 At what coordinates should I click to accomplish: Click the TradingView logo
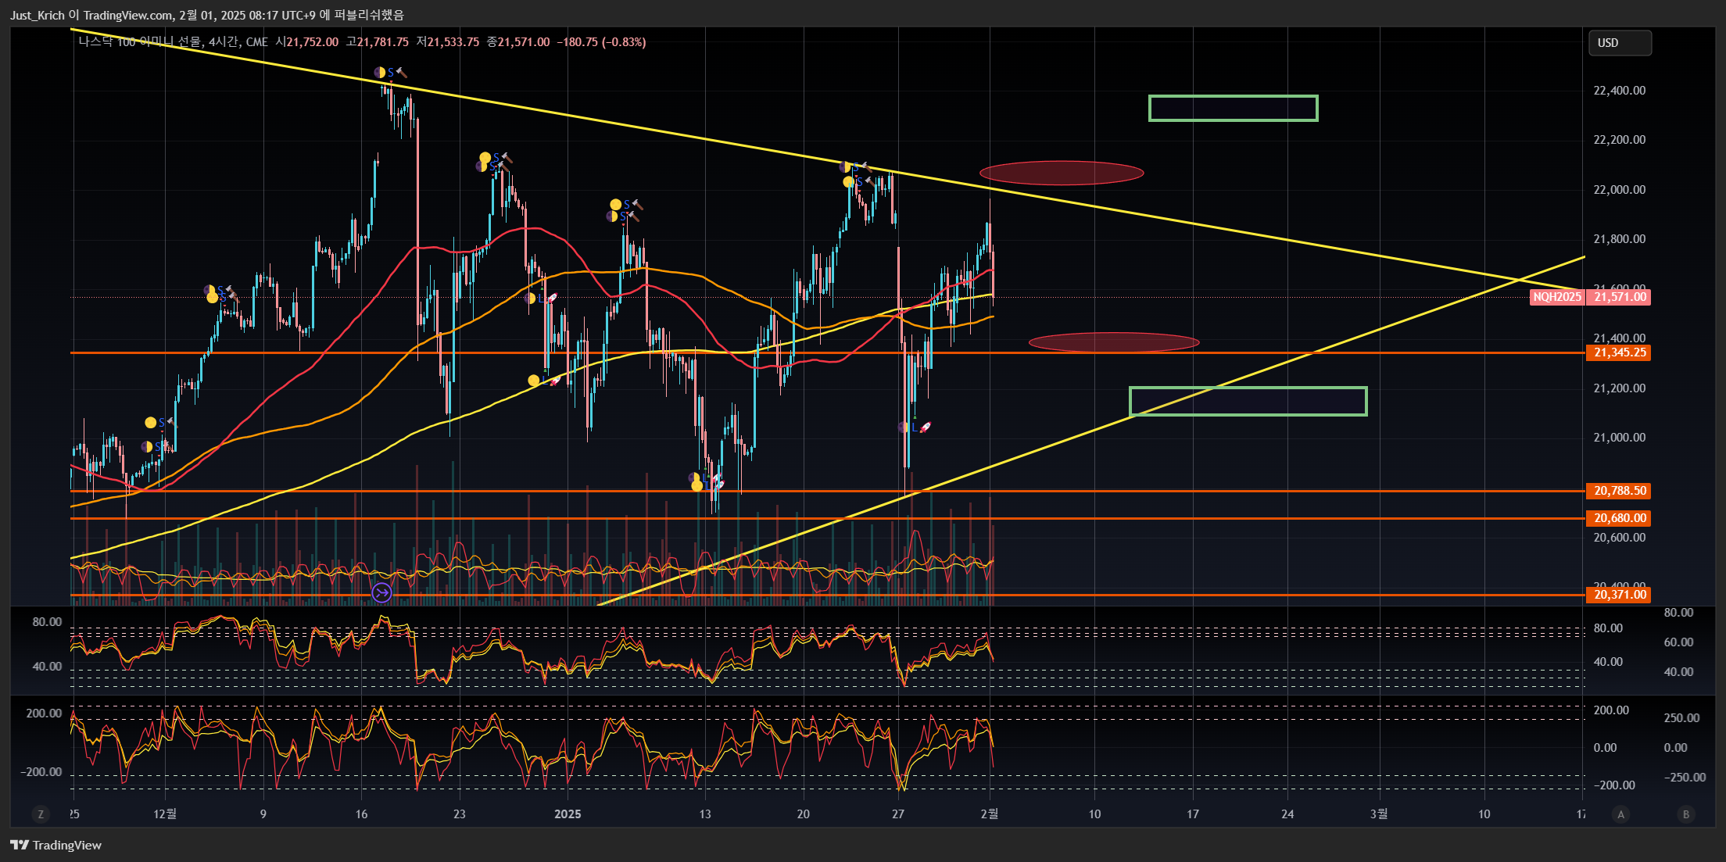(x=56, y=845)
